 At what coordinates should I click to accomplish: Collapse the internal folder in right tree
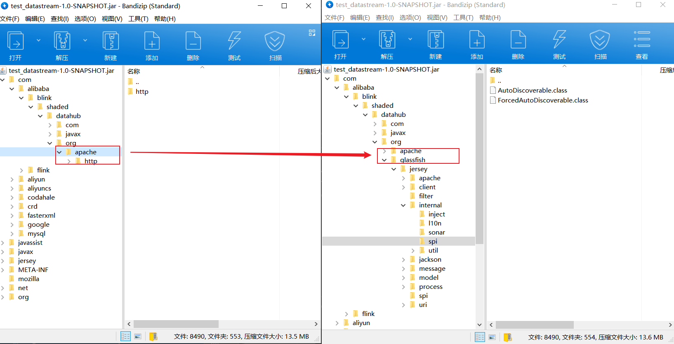(x=403, y=205)
